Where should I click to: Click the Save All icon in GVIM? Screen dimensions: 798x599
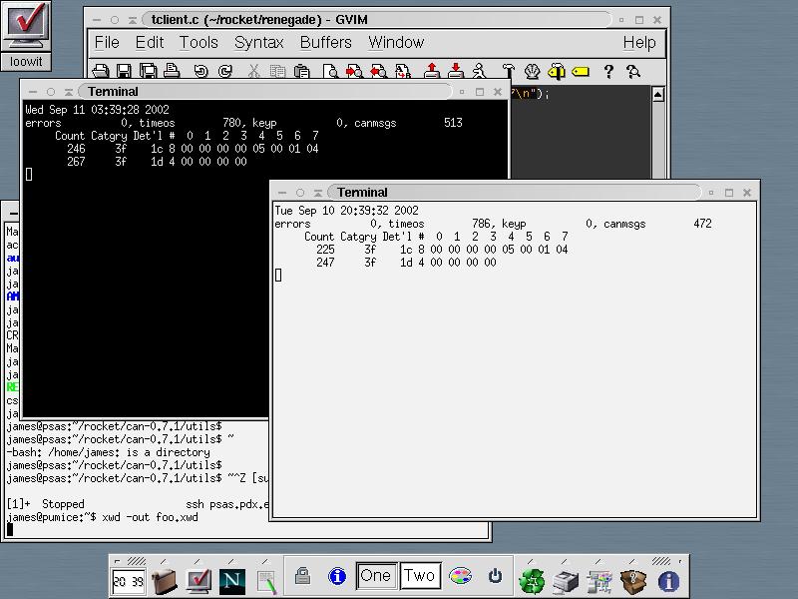(x=148, y=71)
